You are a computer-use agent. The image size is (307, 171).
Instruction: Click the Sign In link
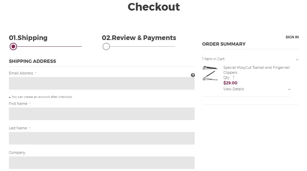click(x=292, y=37)
